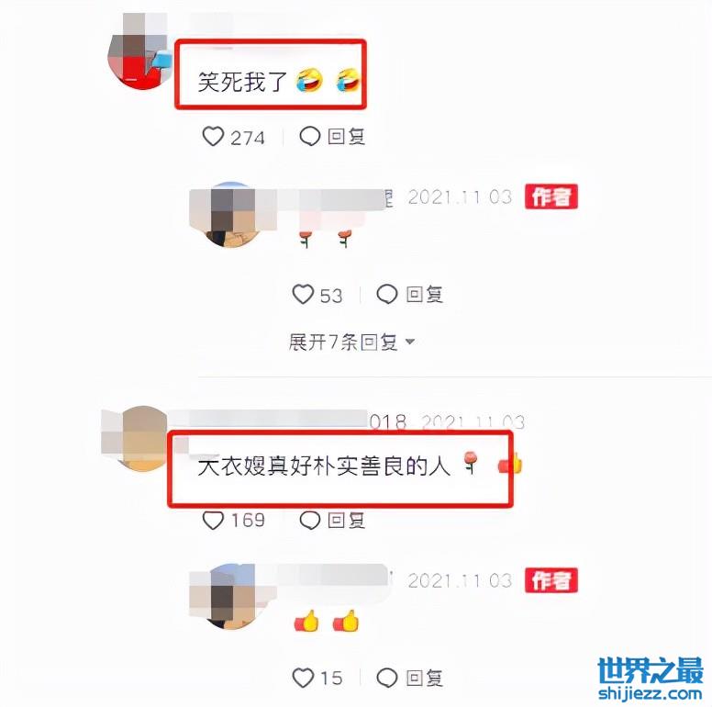
Task: Click the author's two tulip emoji reply
Action: point(325,238)
